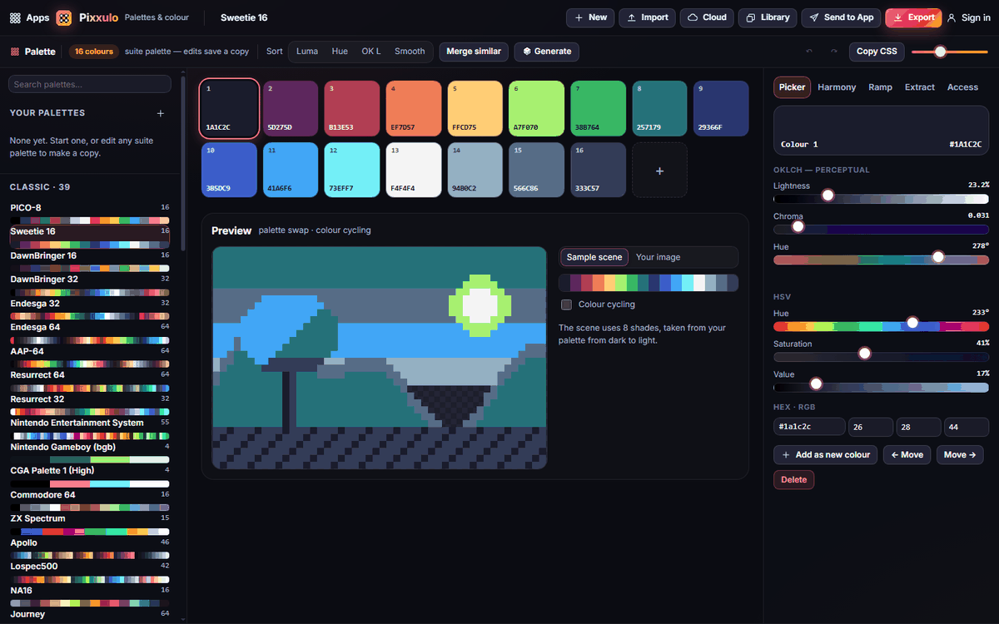Viewport: 999px width, 624px height.
Task: Delete the selected colour
Action: (x=794, y=479)
